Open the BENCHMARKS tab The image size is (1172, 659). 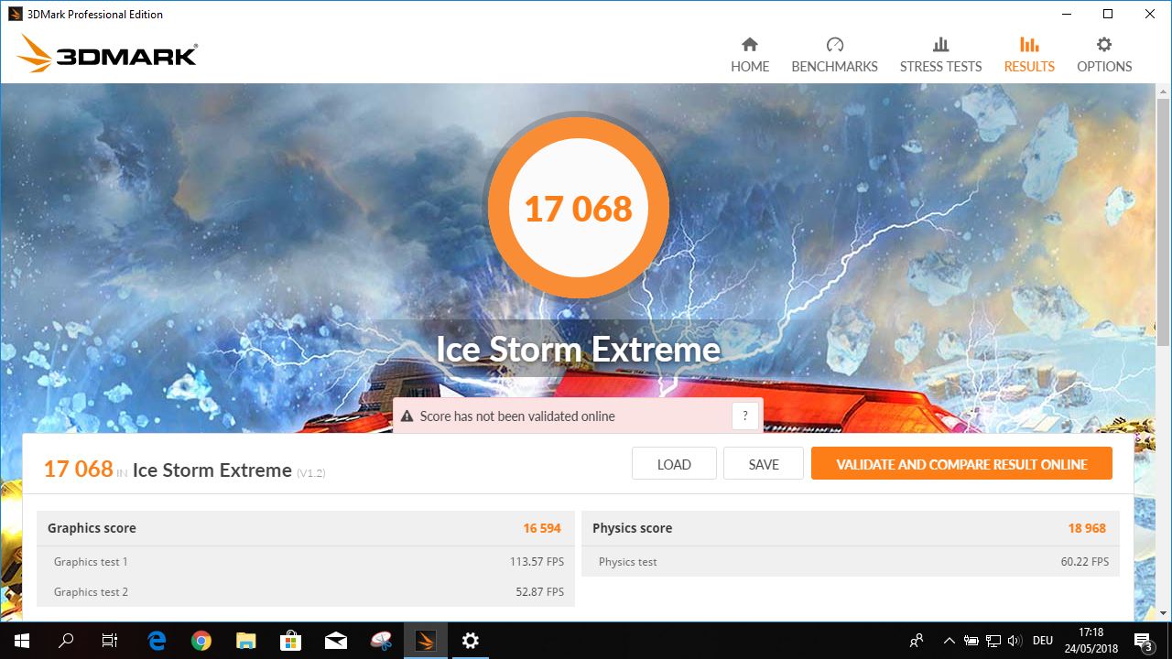click(x=834, y=56)
